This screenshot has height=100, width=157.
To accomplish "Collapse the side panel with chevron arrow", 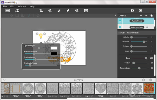I will (x=115, y=15).
